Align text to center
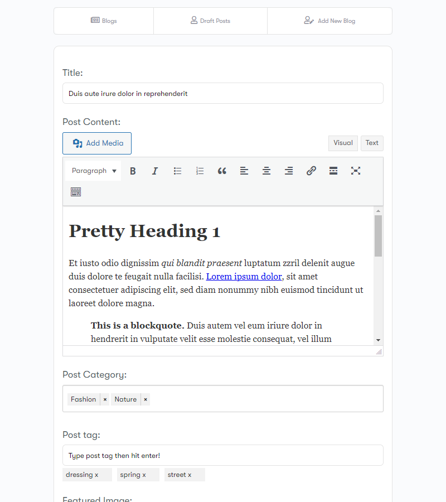Screen dimensions: 446x502 click(x=266, y=171)
